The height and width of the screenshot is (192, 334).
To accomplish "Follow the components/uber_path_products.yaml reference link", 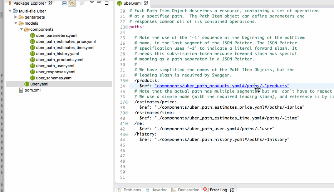I will click(x=222, y=86).
